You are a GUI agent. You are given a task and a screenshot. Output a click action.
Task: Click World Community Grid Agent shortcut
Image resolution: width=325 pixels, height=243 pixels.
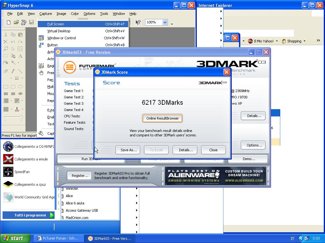(x=29, y=197)
